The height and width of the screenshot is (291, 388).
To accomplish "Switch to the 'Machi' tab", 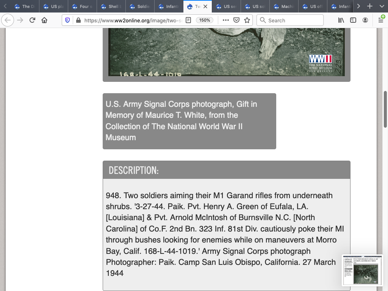I will (284, 6).
